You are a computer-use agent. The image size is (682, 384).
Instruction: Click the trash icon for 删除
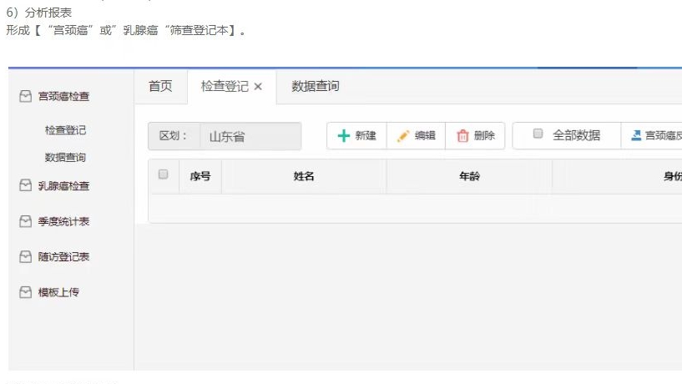pos(462,136)
